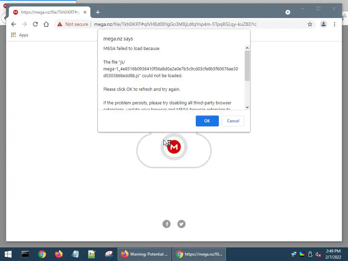
Task: Open the notepad-style taskbar icon
Action: coord(75,254)
